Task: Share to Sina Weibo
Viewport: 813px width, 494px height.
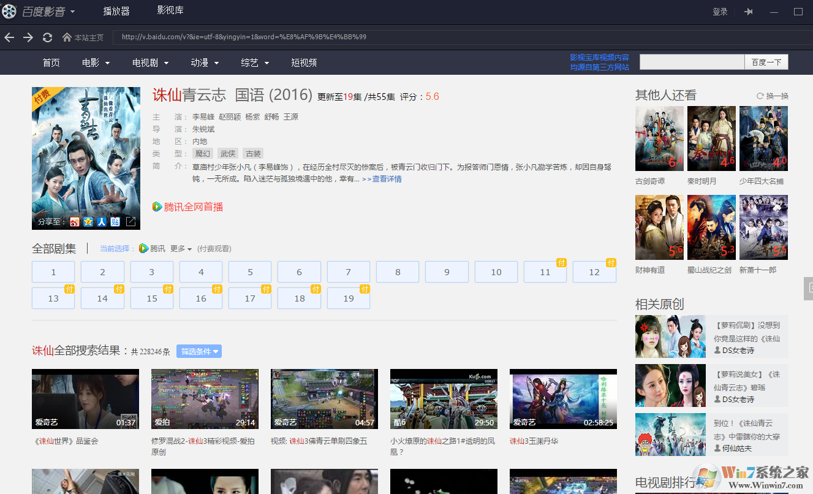Action: click(75, 221)
